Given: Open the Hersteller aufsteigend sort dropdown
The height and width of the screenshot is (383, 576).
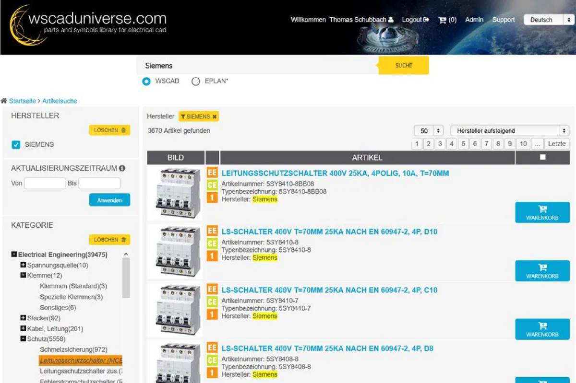Looking at the screenshot, I should tap(509, 131).
